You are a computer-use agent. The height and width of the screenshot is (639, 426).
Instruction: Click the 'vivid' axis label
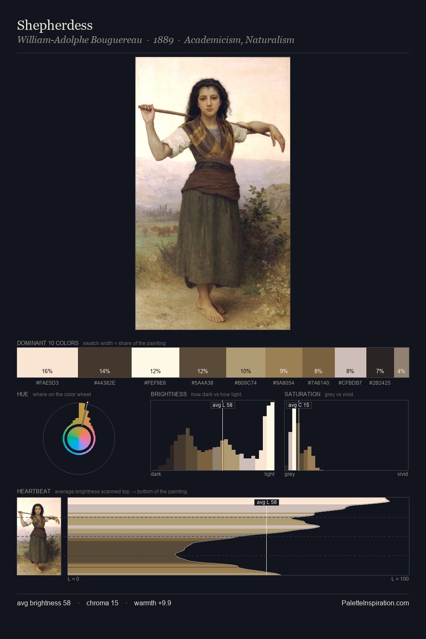[x=403, y=474]
